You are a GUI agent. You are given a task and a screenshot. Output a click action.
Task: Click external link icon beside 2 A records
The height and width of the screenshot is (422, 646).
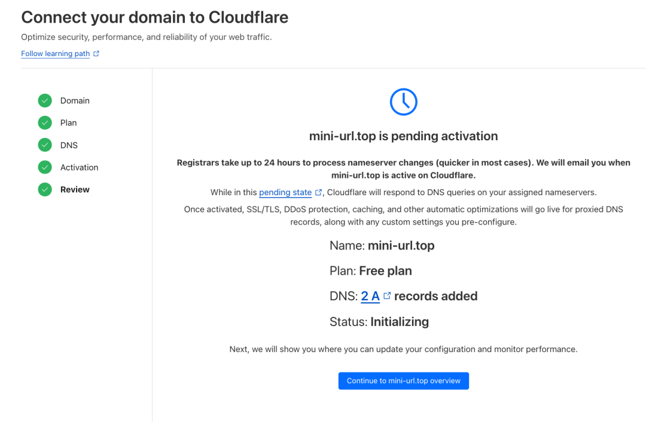coord(387,295)
